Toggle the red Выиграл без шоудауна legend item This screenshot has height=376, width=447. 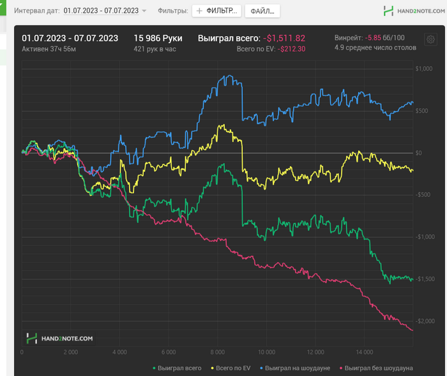pyautogui.click(x=376, y=368)
